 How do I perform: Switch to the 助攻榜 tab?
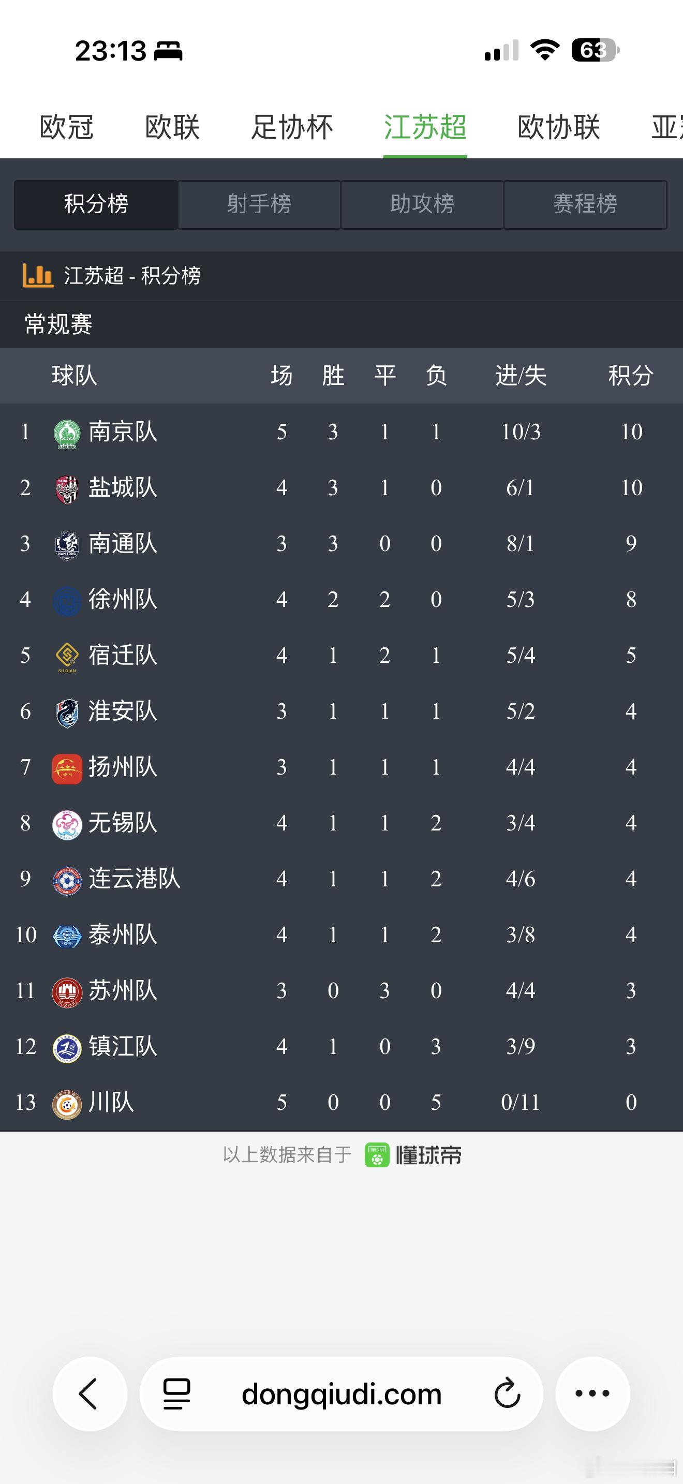pos(422,204)
